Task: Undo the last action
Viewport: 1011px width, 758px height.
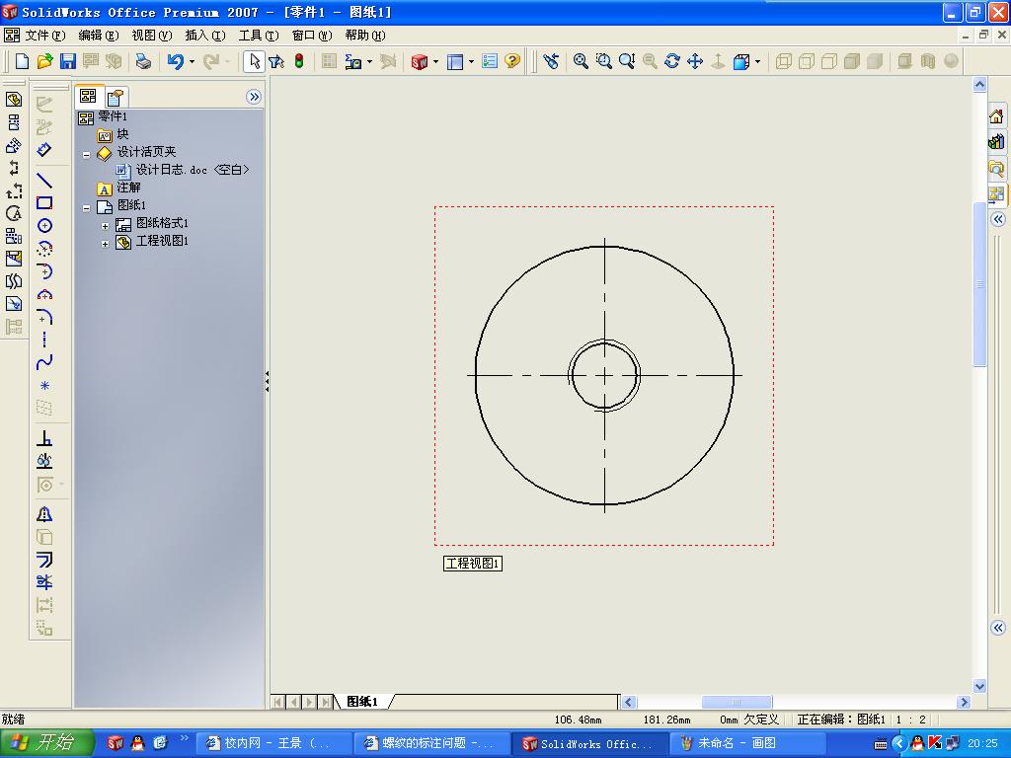Action: coord(175,61)
